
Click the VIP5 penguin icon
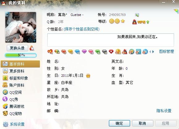134,22
